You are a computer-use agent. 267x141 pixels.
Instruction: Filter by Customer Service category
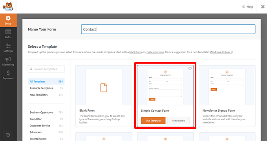pyautogui.click(x=46, y=126)
